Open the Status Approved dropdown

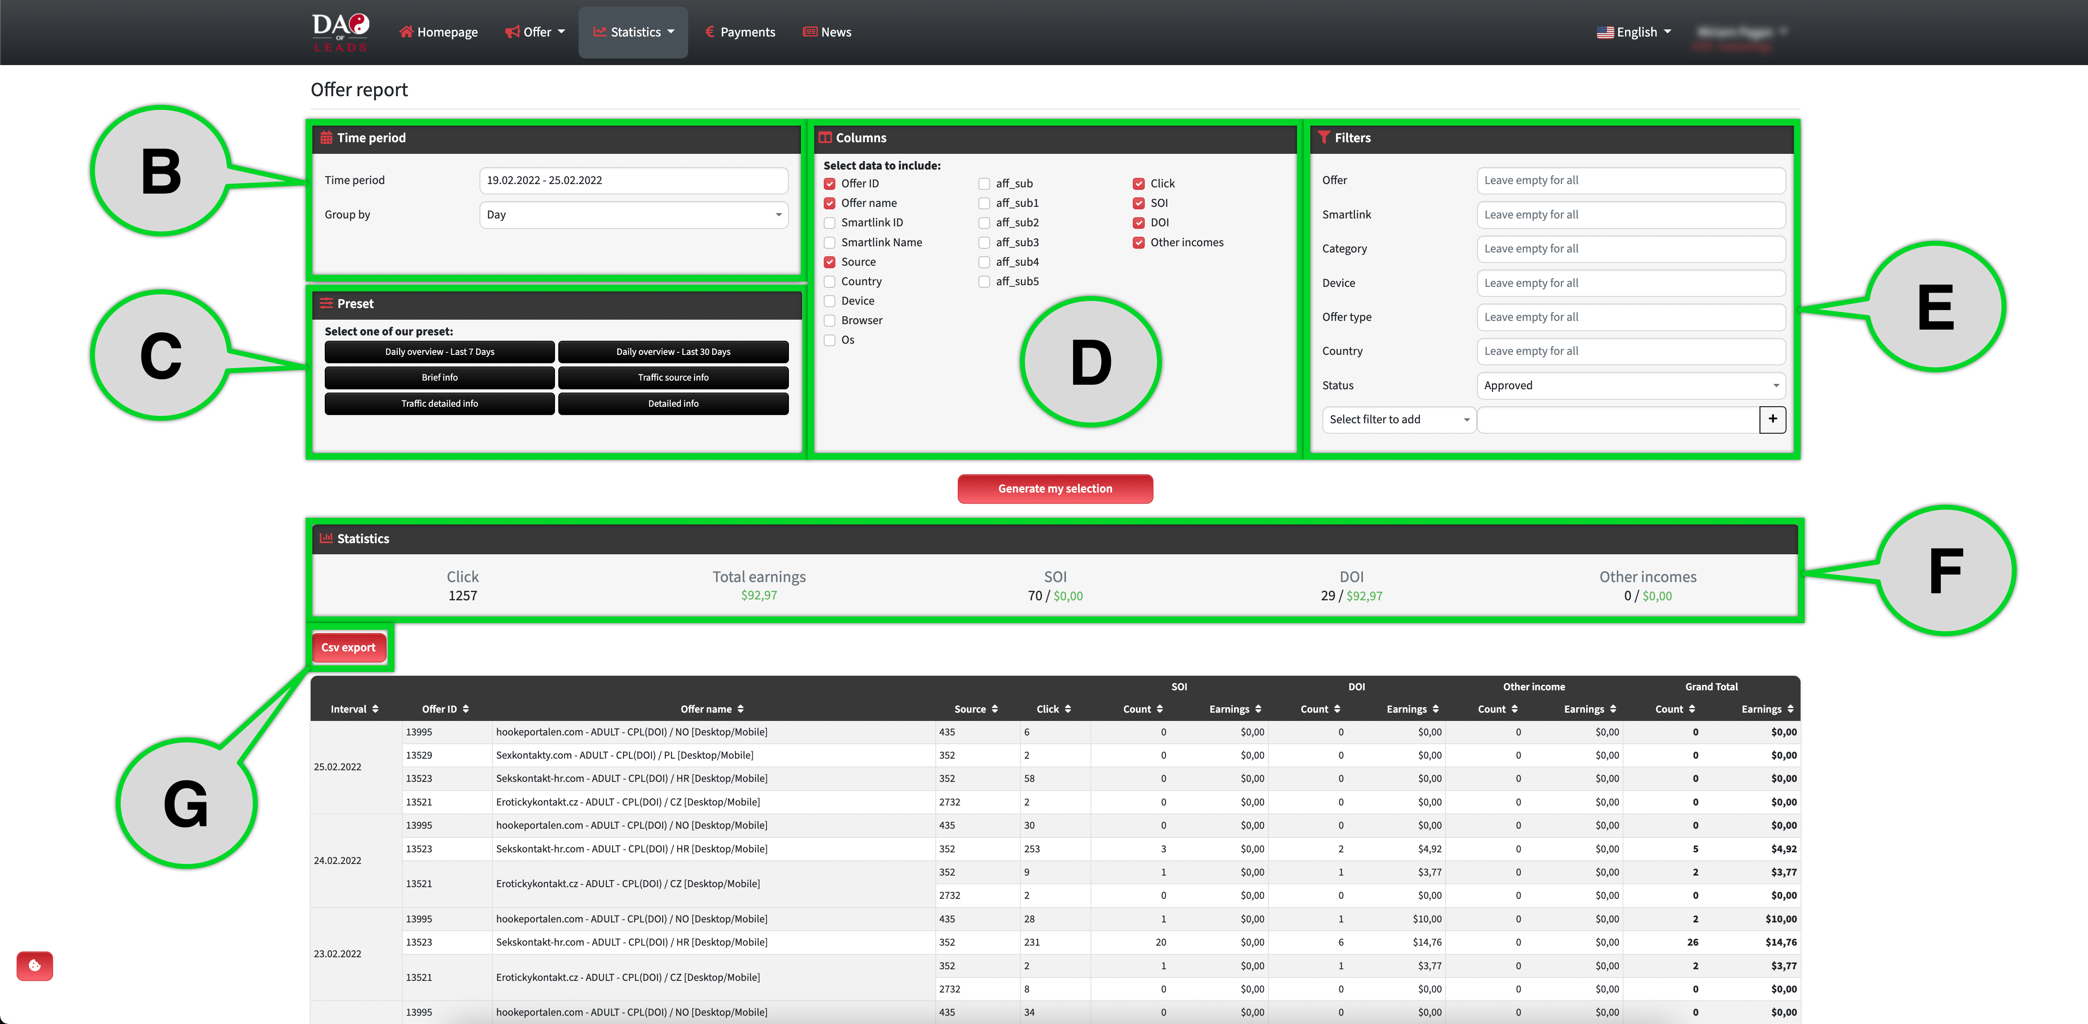1630,386
